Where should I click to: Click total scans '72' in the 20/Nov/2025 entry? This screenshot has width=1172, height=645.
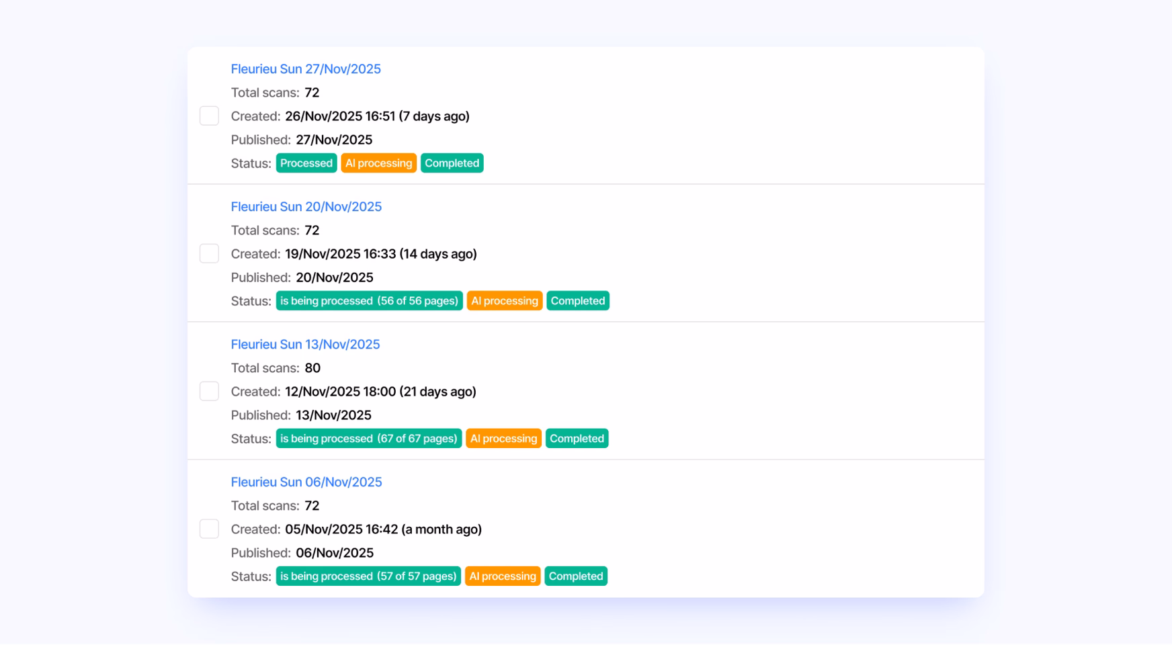(x=312, y=230)
